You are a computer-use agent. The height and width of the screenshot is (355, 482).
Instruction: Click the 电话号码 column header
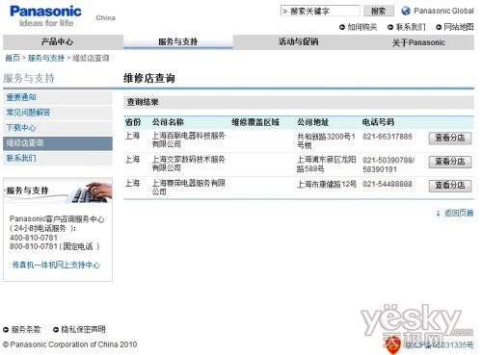click(378, 122)
